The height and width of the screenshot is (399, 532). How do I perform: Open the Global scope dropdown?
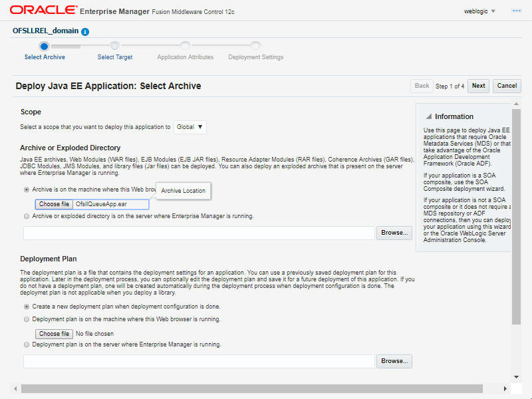[190, 127]
